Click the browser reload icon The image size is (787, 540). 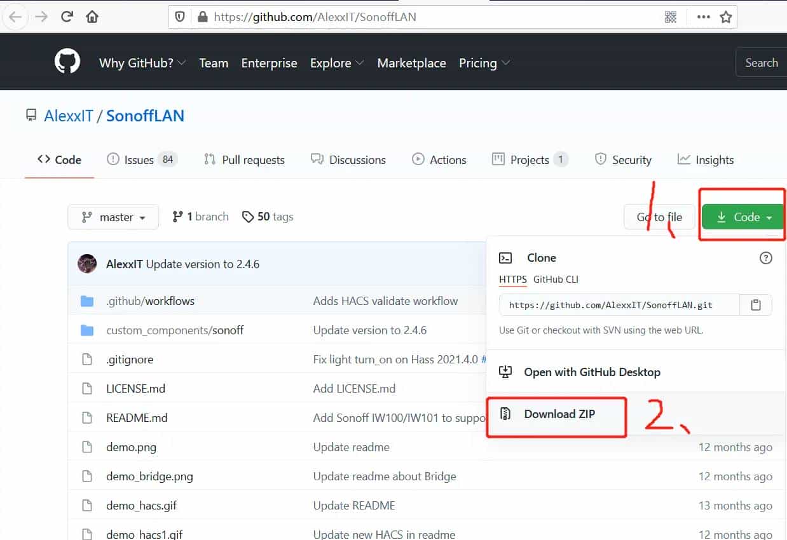[67, 17]
